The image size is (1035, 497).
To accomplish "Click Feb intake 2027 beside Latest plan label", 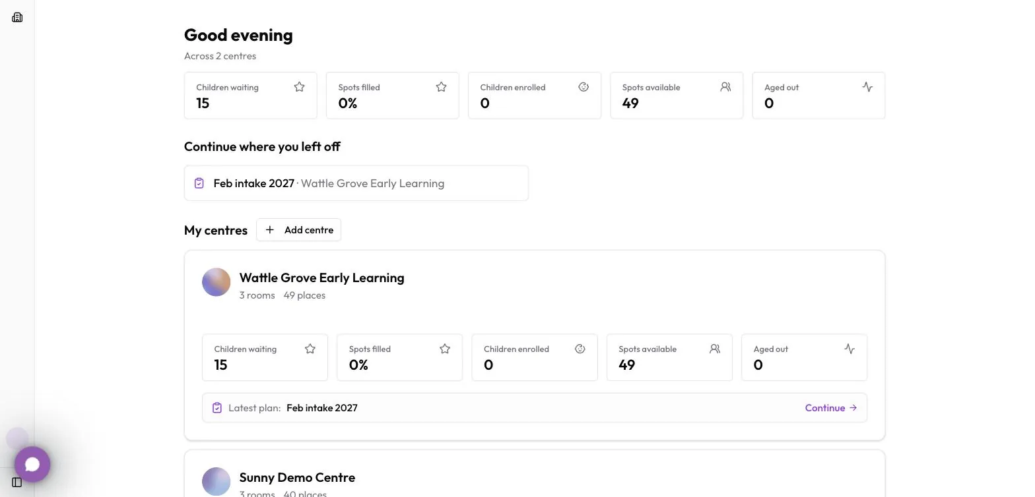I will pyautogui.click(x=322, y=408).
